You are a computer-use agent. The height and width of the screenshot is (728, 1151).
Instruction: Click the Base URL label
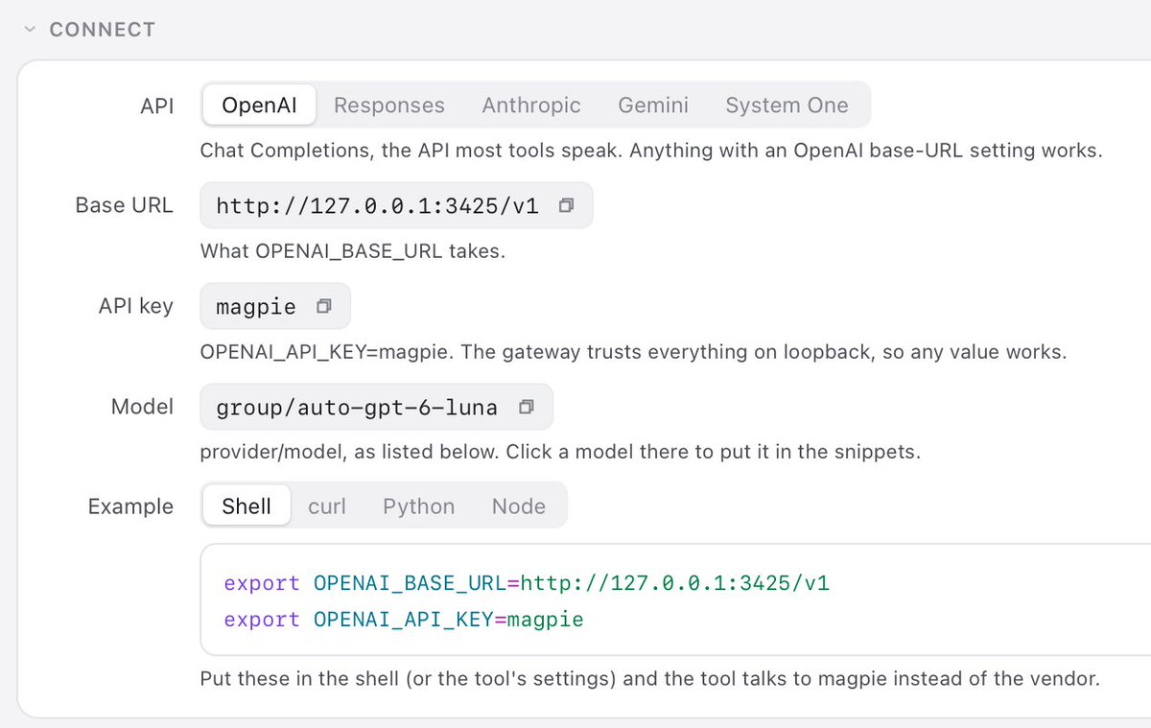pyautogui.click(x=125, y=205)
